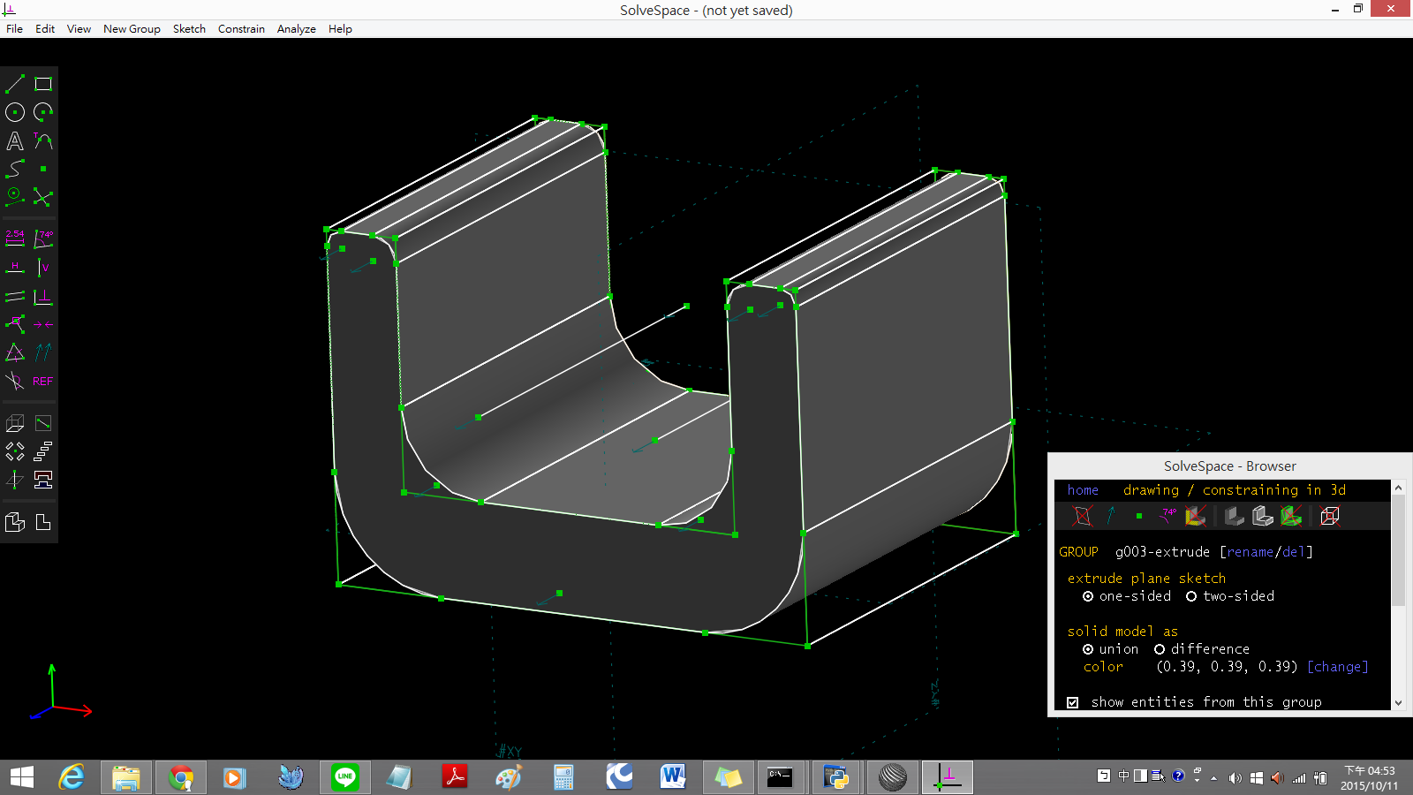Apply parallel constraint tool
Screen dimensions: 1413x795
[15, 296]
